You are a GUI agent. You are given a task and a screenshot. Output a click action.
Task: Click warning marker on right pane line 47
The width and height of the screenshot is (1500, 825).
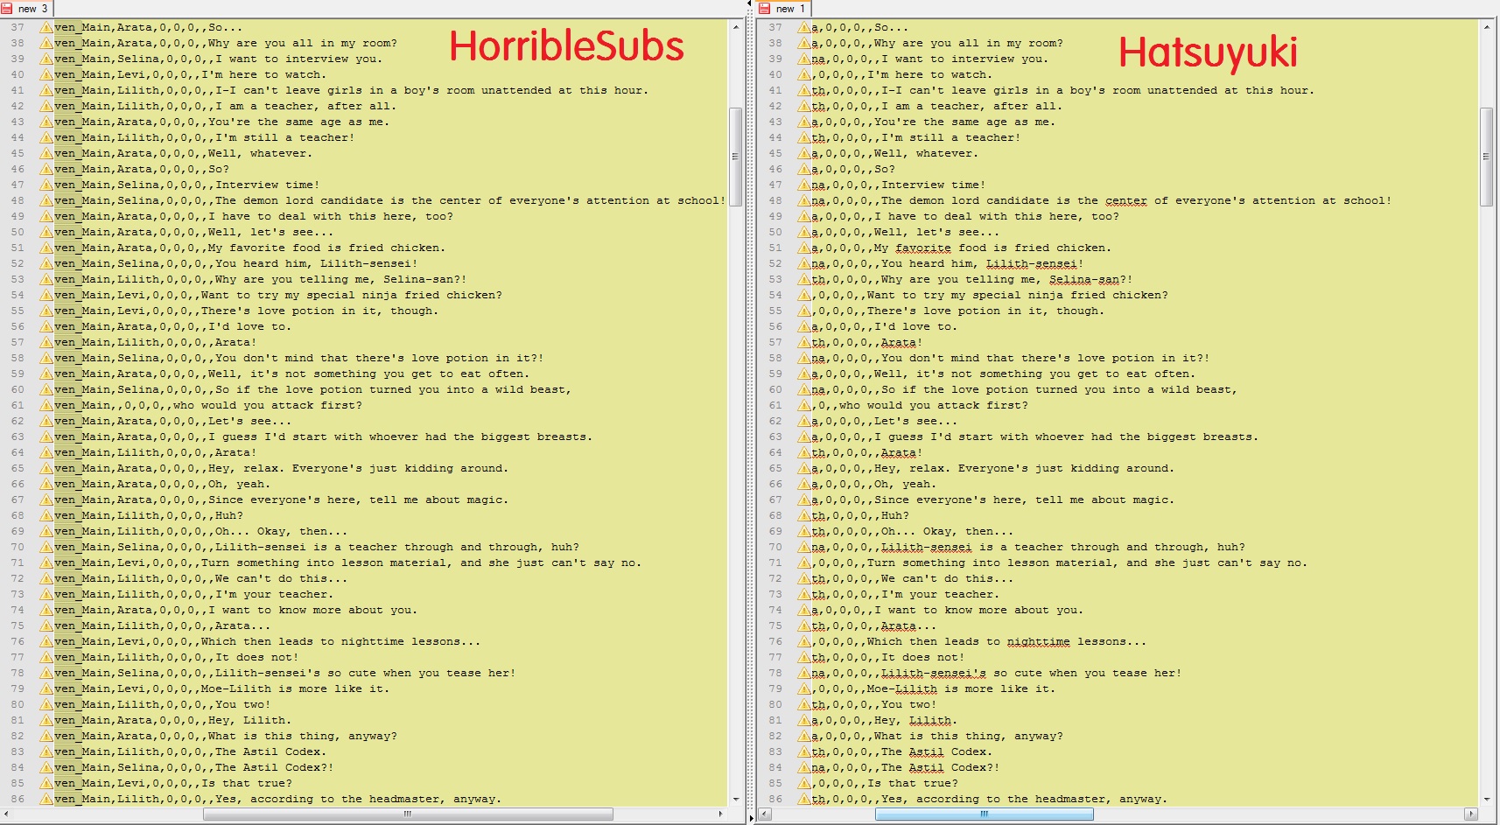click(x=803, y=185)
